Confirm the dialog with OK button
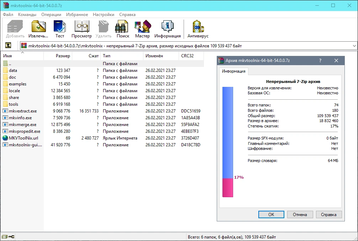The image size is (358, 241). tap(271, 215)
